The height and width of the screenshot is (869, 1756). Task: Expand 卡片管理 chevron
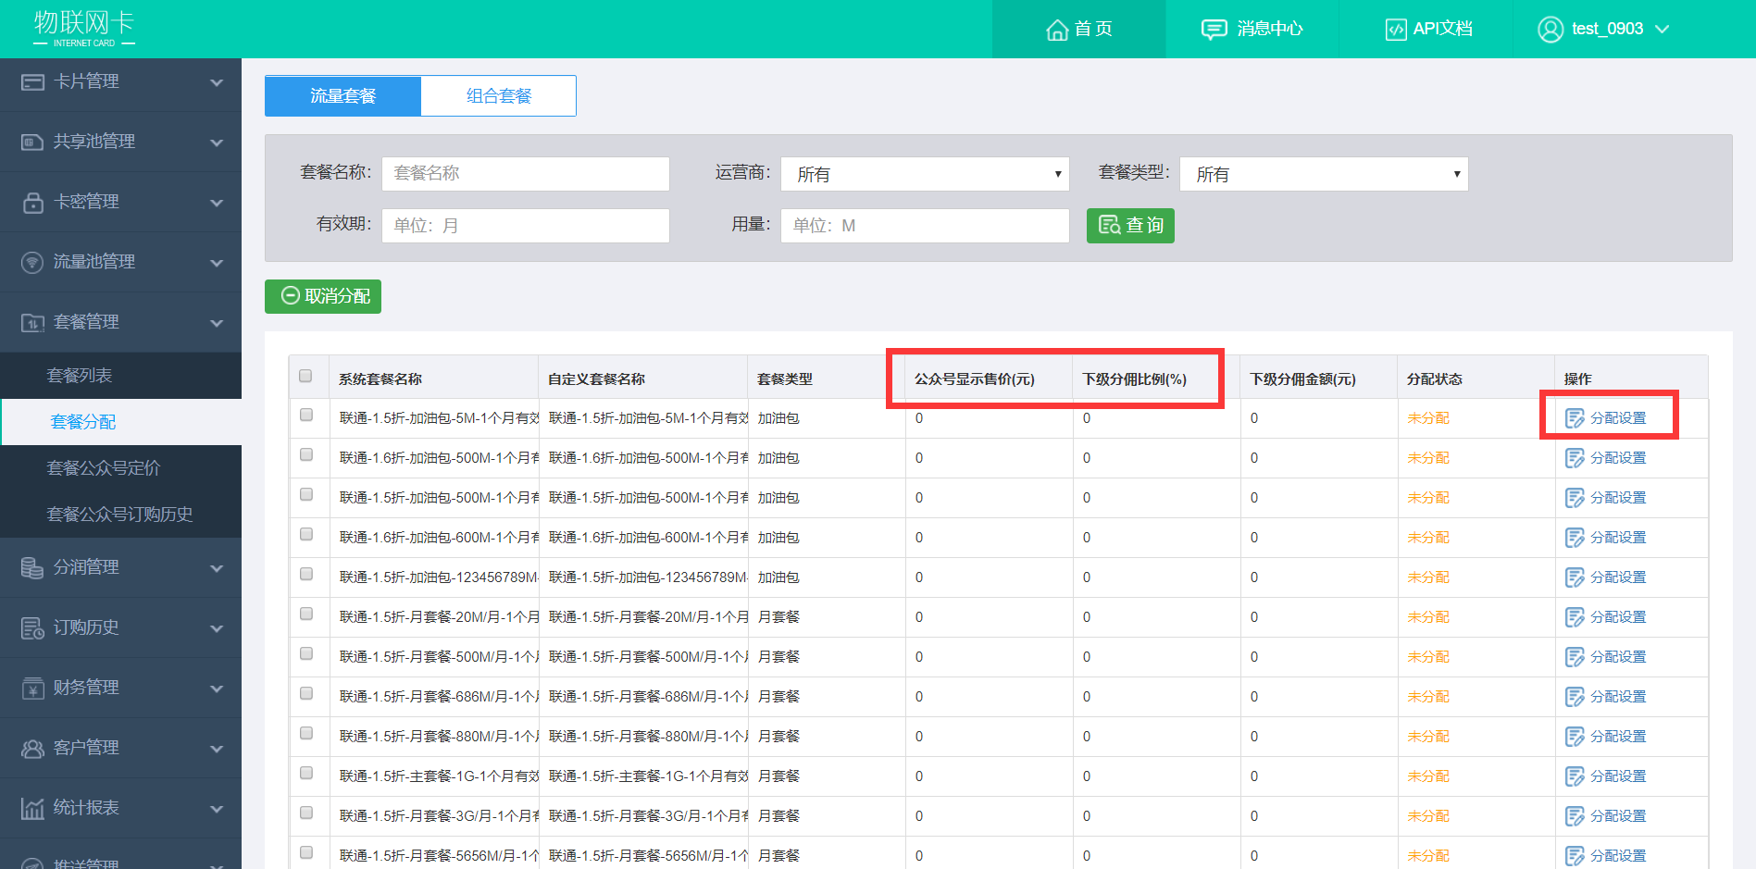click(x=217, y=82)
